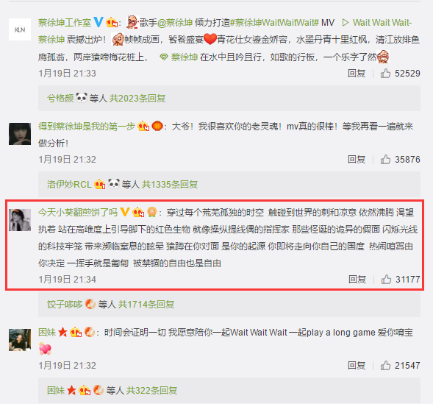
Task: Click the red star badge next to 困妹 username
Action: pos(62,332)
